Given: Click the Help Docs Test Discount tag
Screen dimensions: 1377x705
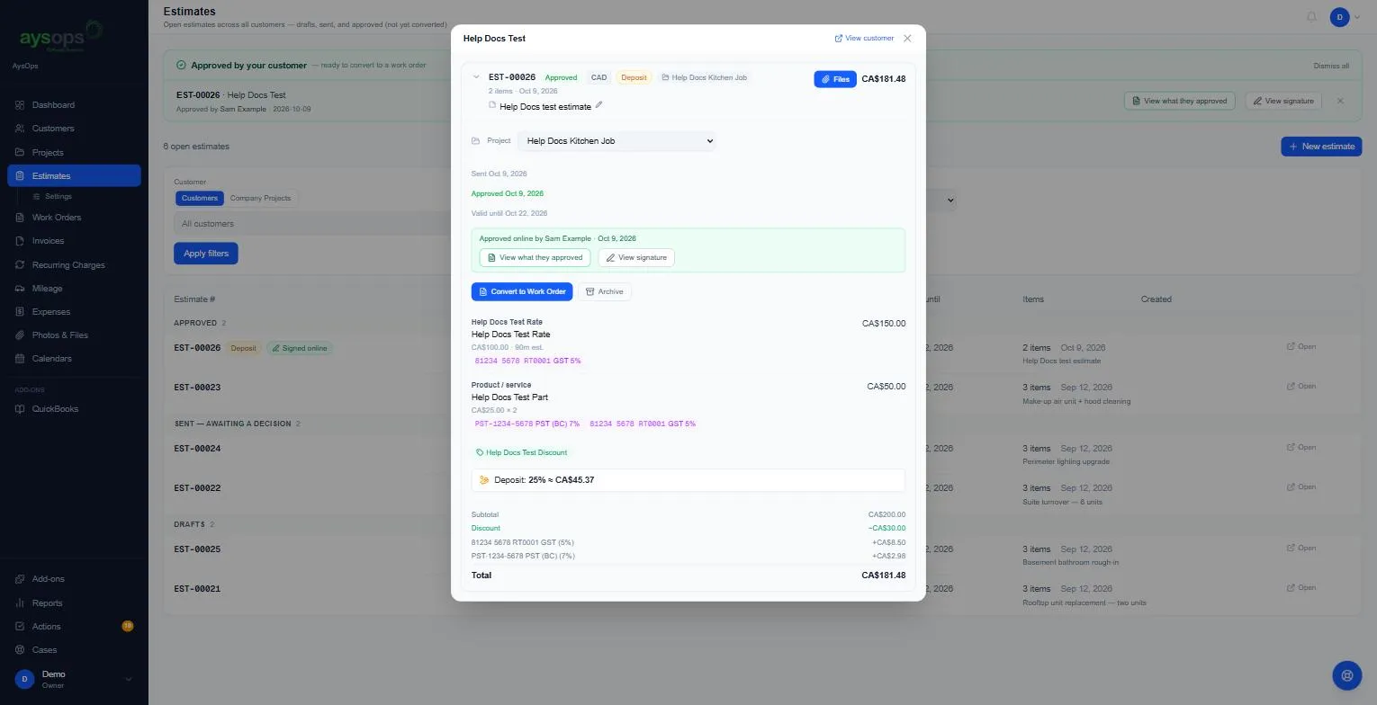Looking at the screenshot, I should coord(521,453).
